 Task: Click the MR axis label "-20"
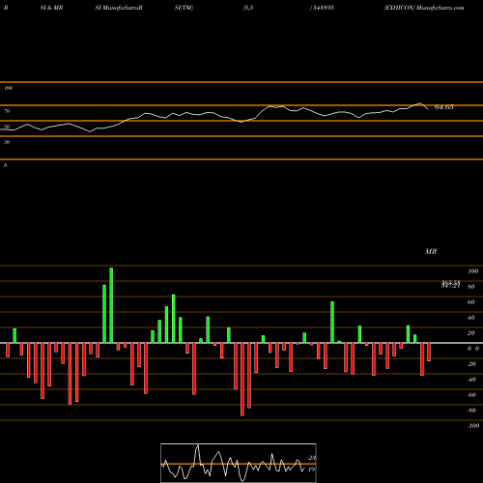[471, 364]
